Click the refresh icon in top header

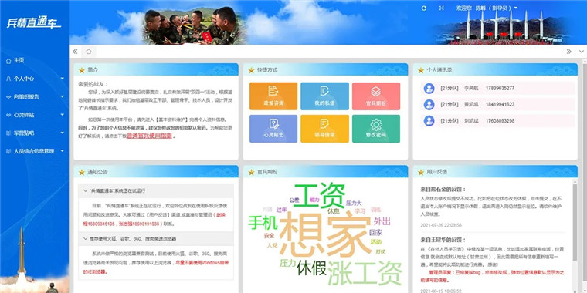(424, 8)
